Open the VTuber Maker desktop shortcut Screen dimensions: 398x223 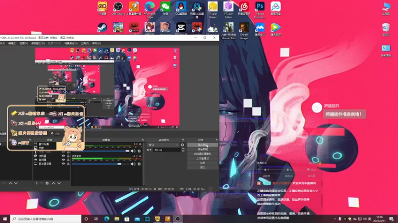(213, 10)
